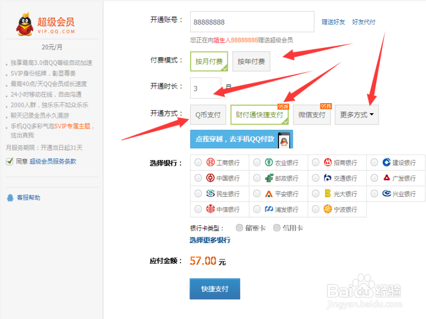Expand the 更多方式 dropdown

(x=357, y=114)
